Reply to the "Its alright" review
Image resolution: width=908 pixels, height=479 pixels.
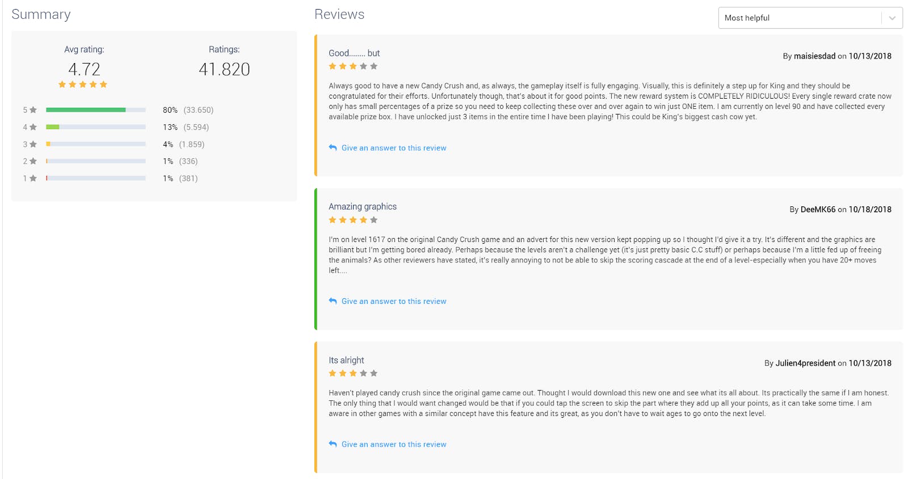(394, 444)
